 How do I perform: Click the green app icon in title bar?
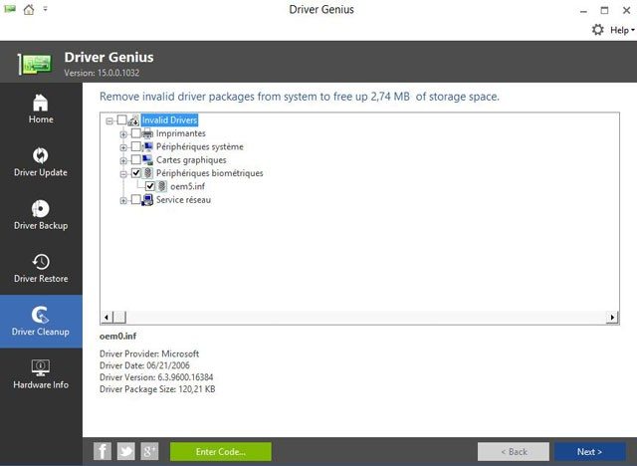pos(10,9)
